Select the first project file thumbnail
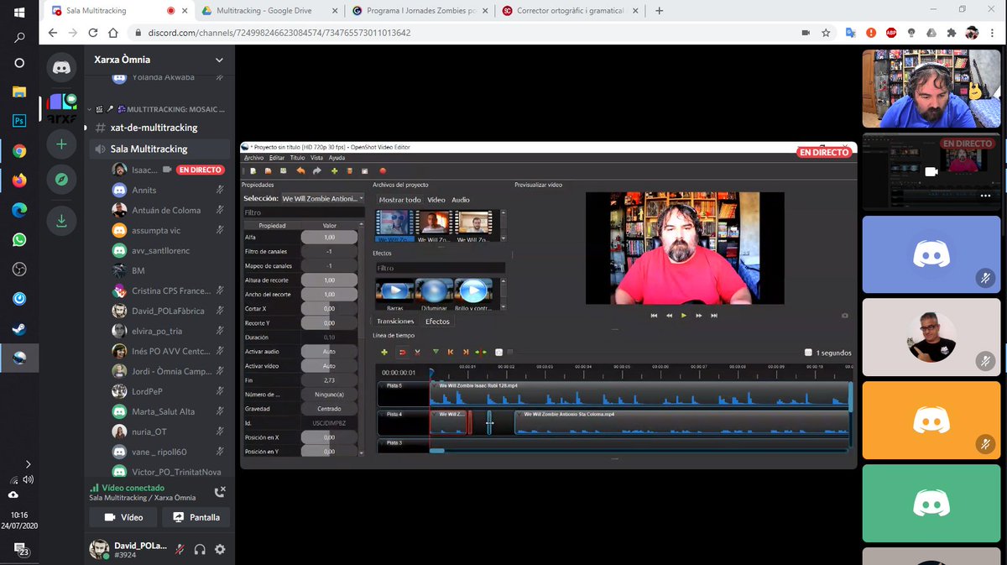 [x=394, y=224]
